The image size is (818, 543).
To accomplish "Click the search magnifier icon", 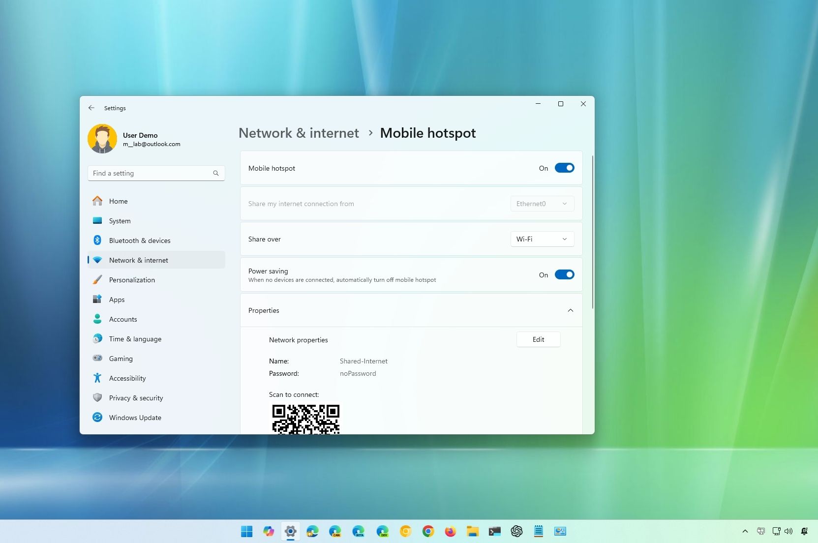I will (x=215, y=173).
